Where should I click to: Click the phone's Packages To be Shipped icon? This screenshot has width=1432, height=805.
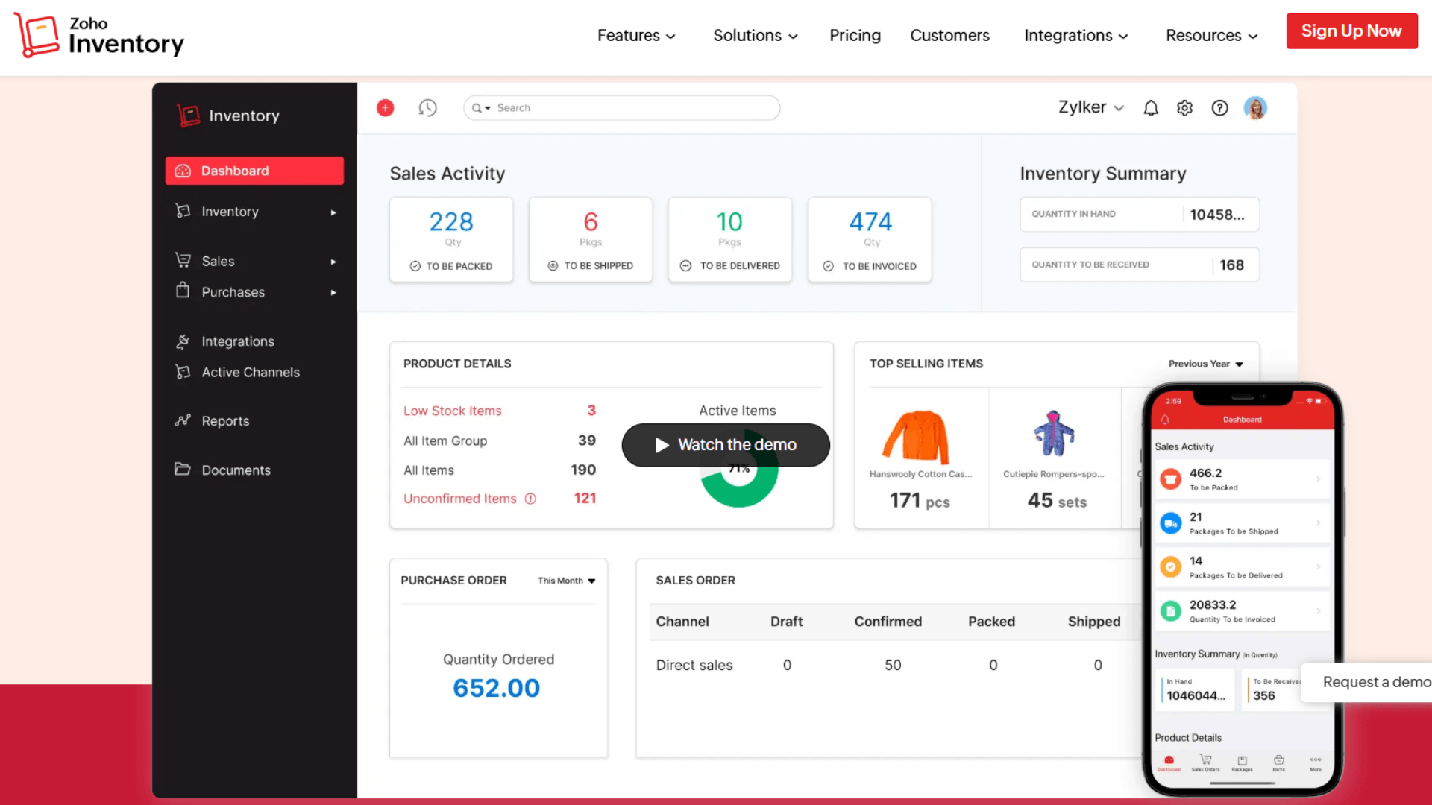pyautogui.click(x=1170, y=523)
